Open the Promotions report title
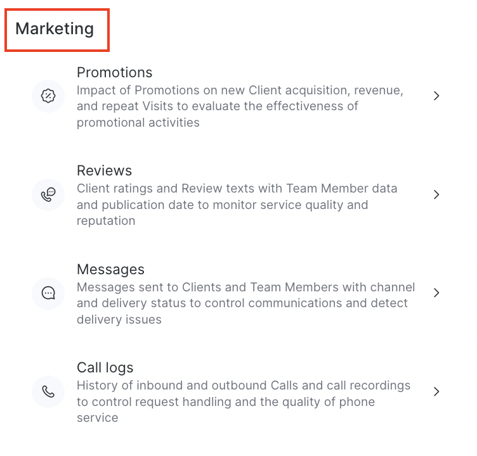Image resolution: width=477 pixels, height=456 pixels. (114, 72)
